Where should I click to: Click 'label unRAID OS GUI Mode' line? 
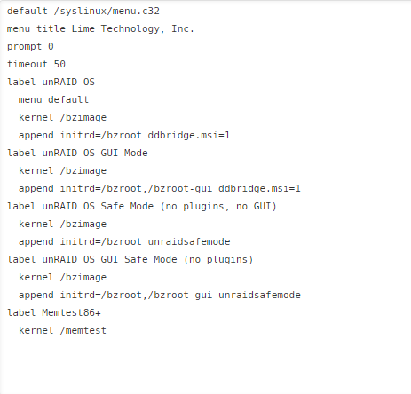pos(77,154)
